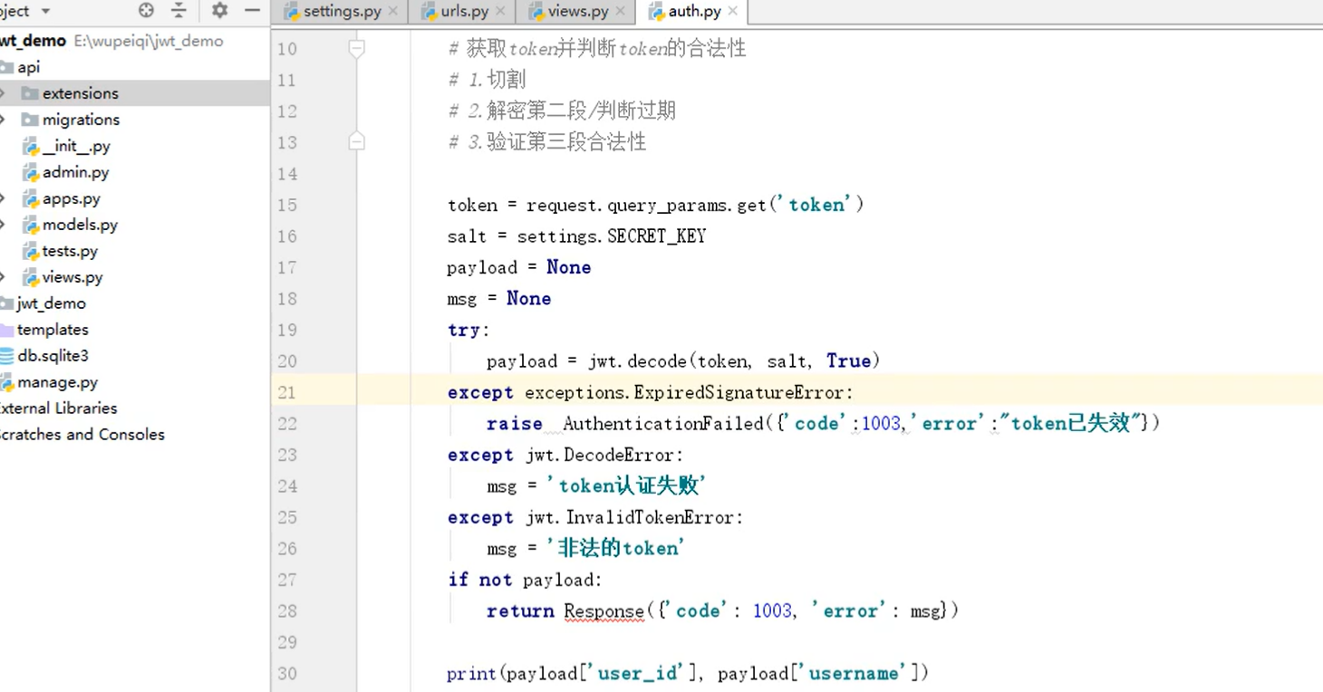Click the Collapse All icon in Project panel
Viewport: 1323px width, 692px height.
click(x=179, y=11)
